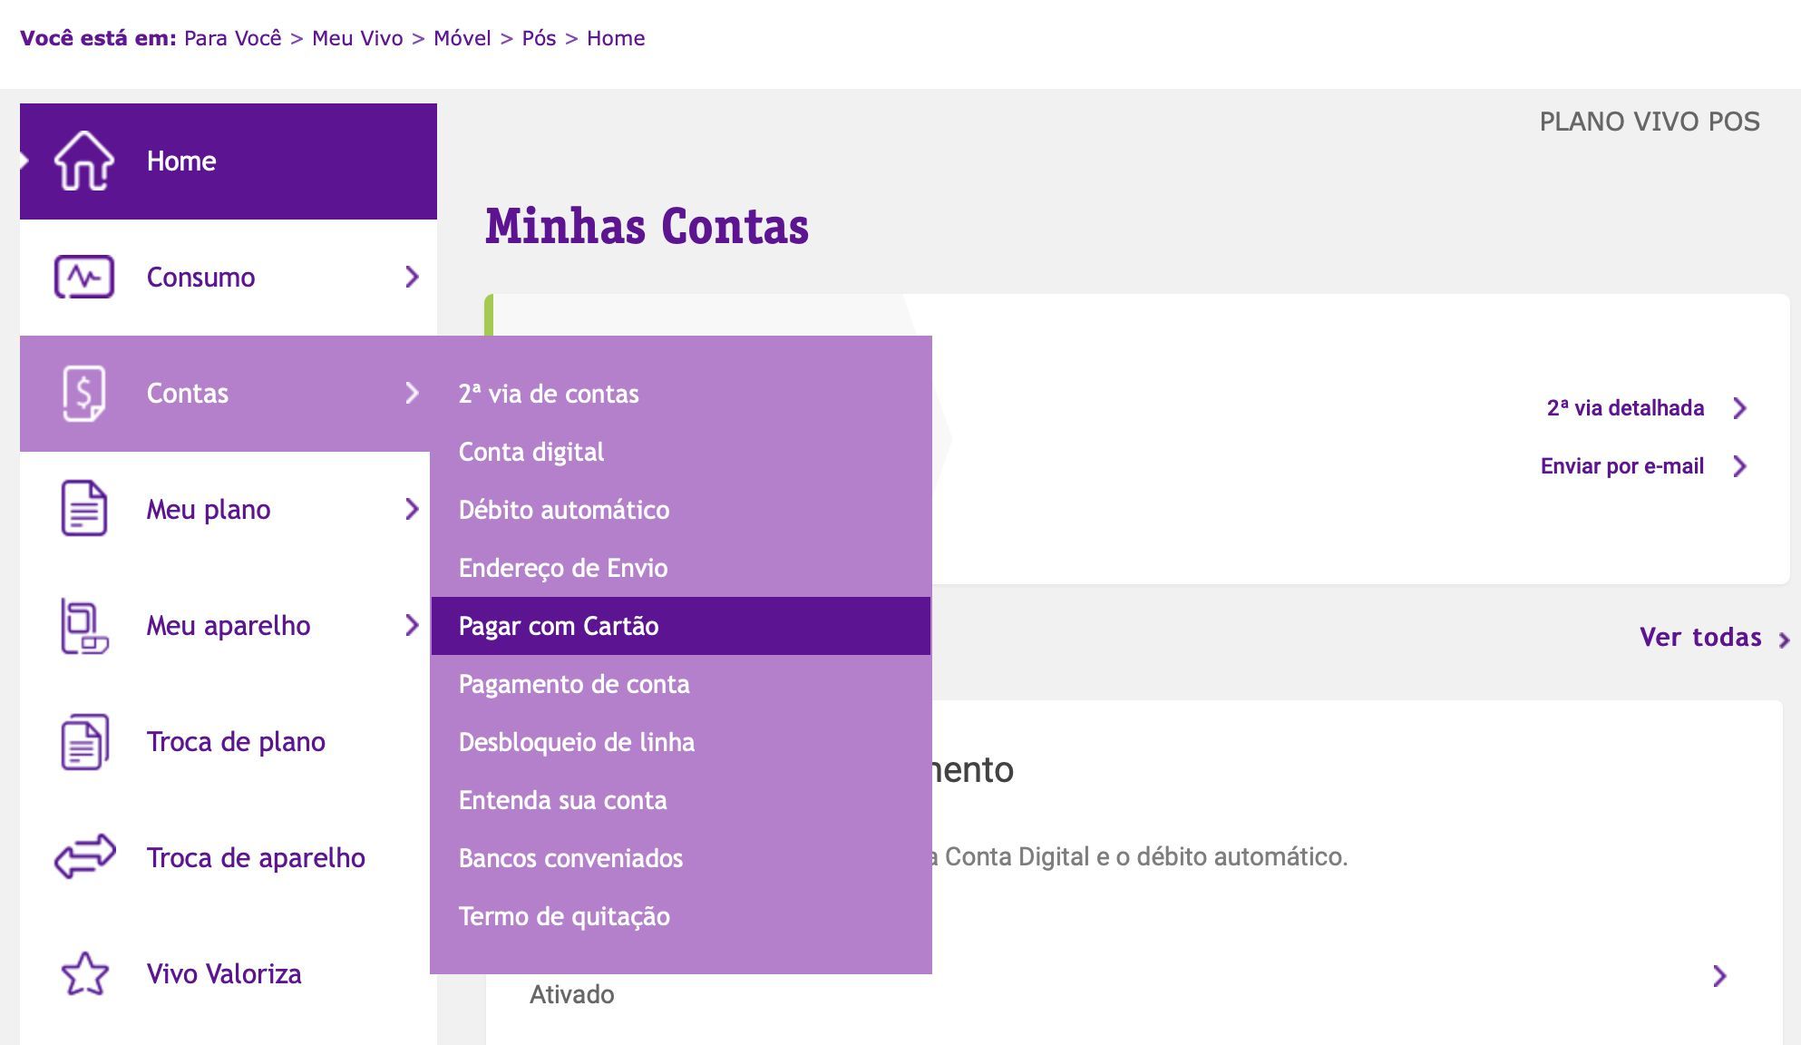
Task: Expand the Consumo submenu chevron
Action: (412, 277)
